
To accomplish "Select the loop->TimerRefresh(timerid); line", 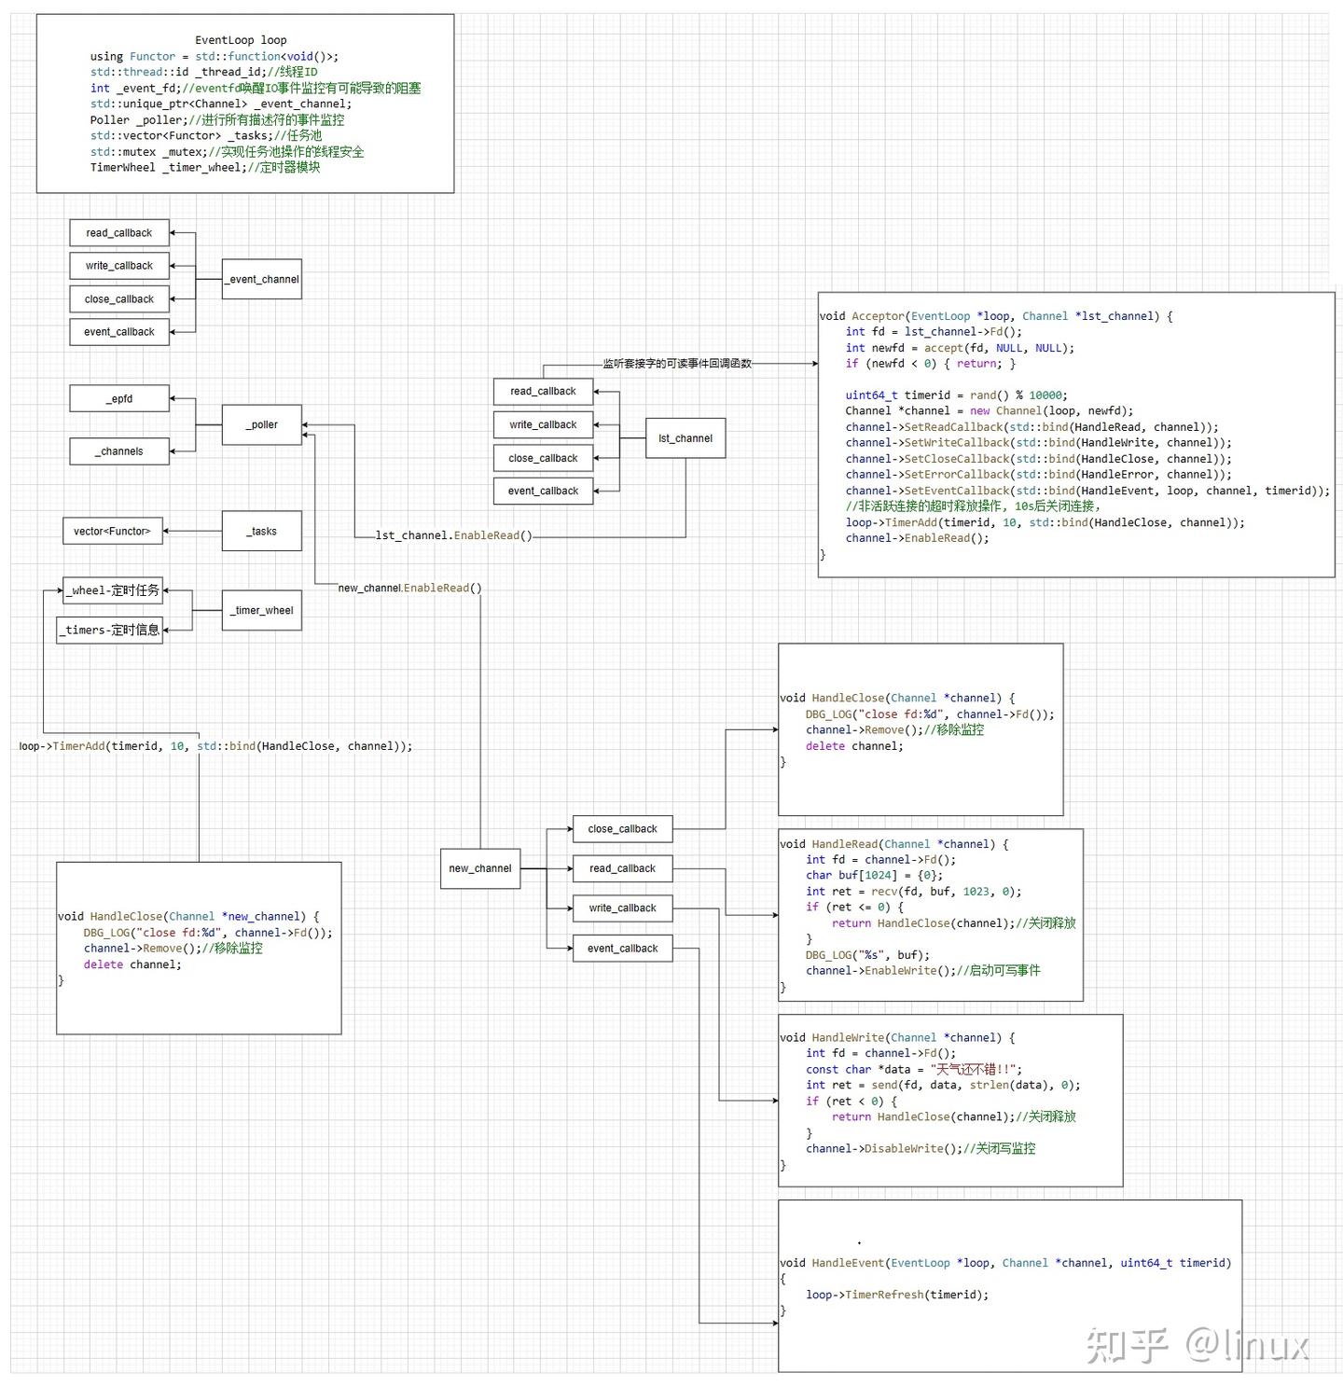I will coord(897,1295).
